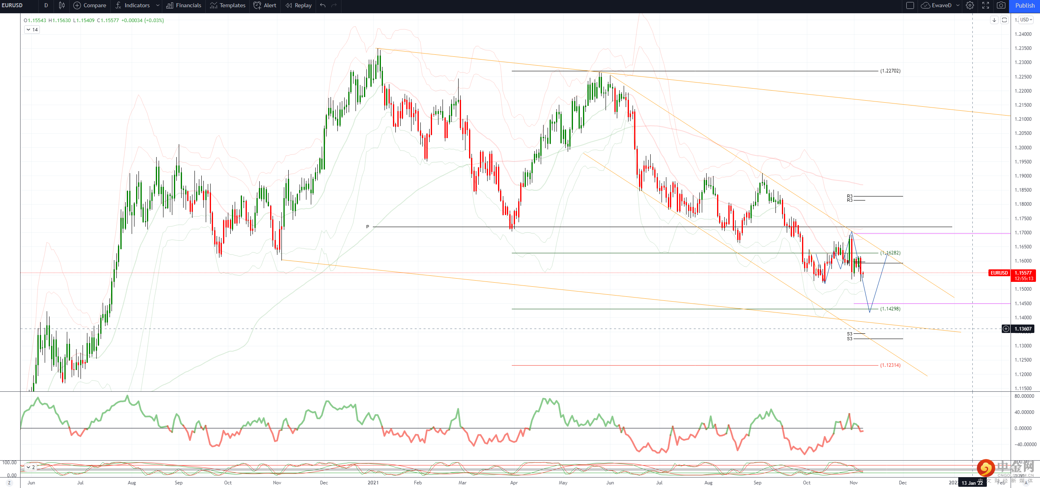Toggle the maximize pane bracket button

click(x=1004, y=20)
